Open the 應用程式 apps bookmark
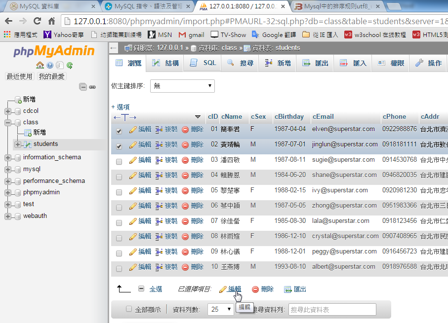The width and height of the screenshot is (448, 323). pyautogui.click(x=21, y=35)
